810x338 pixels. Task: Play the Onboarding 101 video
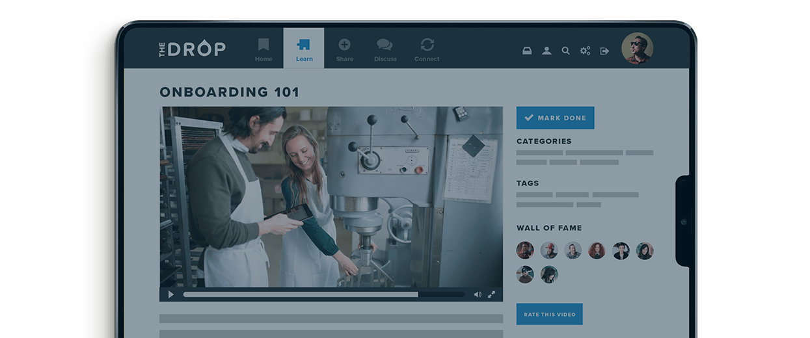(x=171, y=294)
